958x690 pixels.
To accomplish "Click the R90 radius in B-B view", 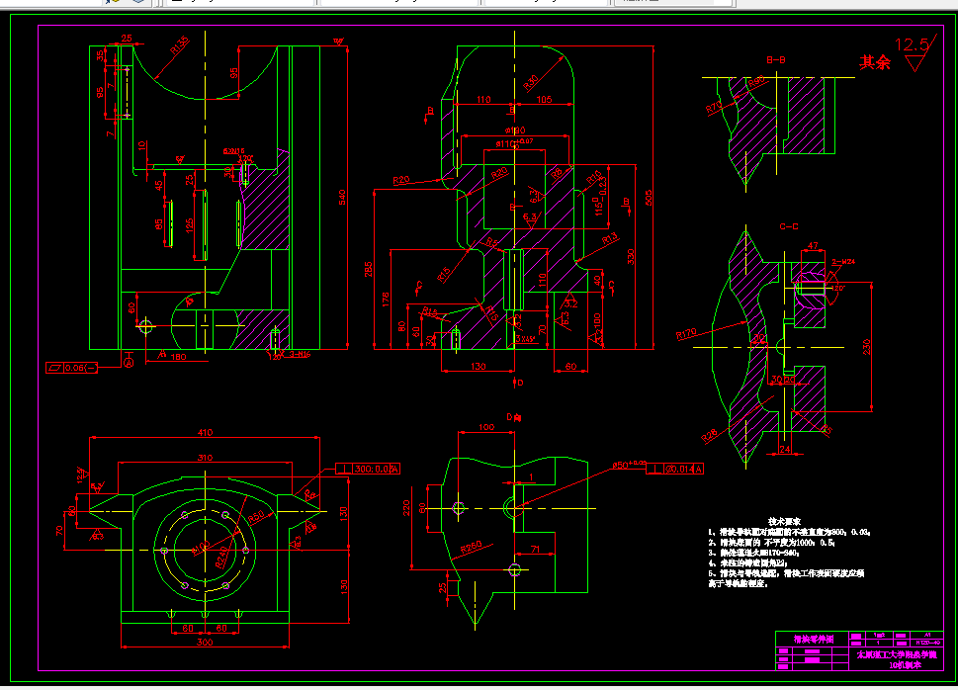I will tap(755, 81).
